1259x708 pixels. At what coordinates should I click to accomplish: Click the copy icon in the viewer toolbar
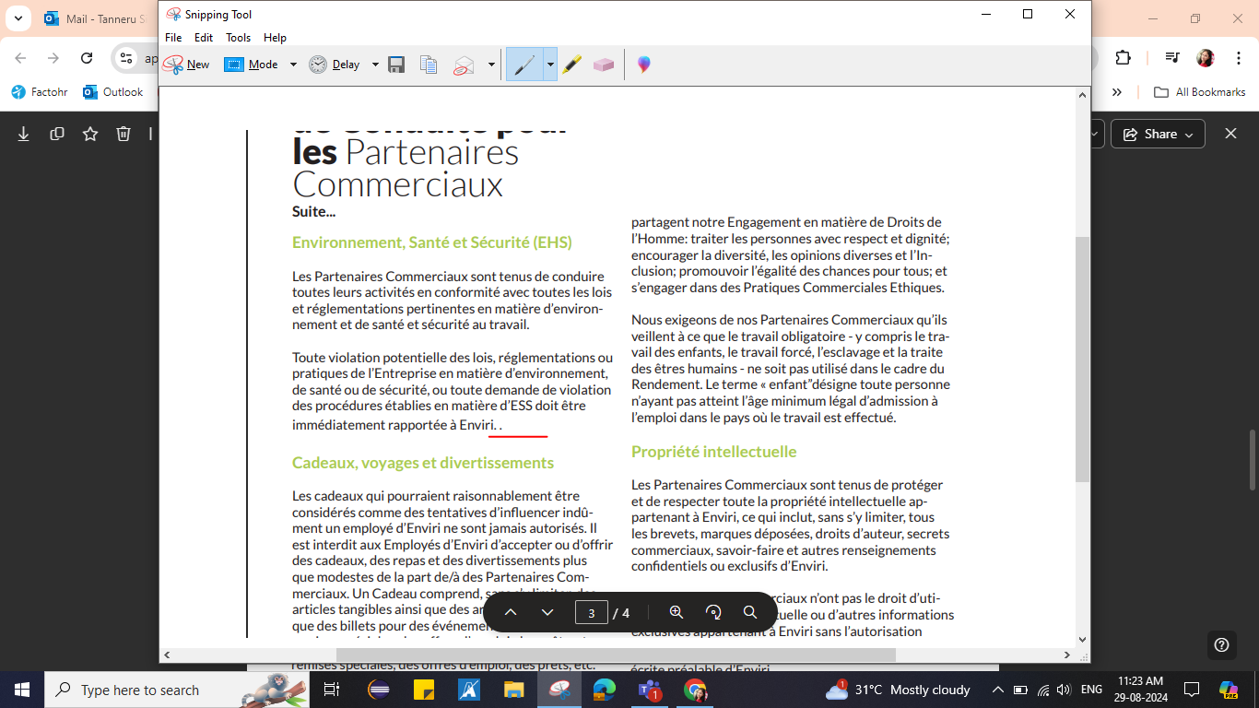(x=57, y=134)
